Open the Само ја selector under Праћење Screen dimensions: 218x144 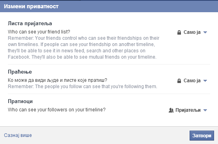192,81
